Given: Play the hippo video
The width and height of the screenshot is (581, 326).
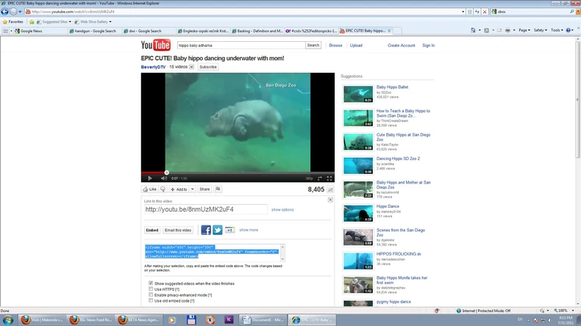Looking at the screenshot, I should coord(150,178).
